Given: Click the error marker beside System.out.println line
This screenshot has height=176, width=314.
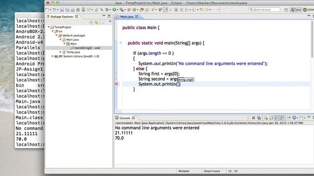Looking at the screenshot, I should click(x=116, y=84).
